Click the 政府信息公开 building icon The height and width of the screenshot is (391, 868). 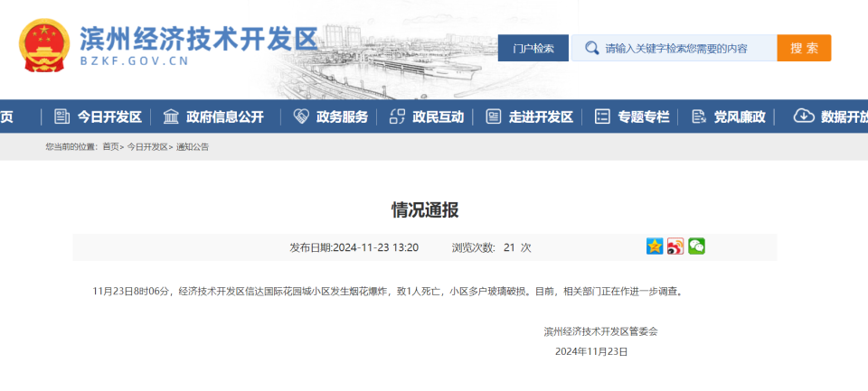(x=171, y=116)
